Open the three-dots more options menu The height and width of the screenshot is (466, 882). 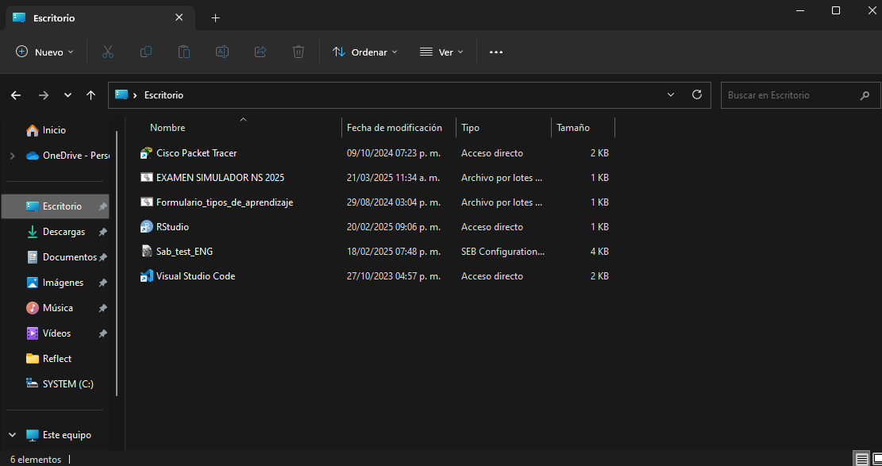(x=495, y=52)
